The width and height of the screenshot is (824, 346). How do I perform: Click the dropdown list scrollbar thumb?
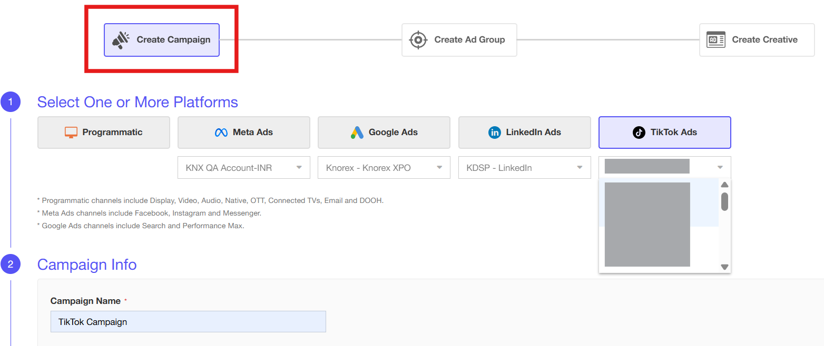click(x=724, y=201)
